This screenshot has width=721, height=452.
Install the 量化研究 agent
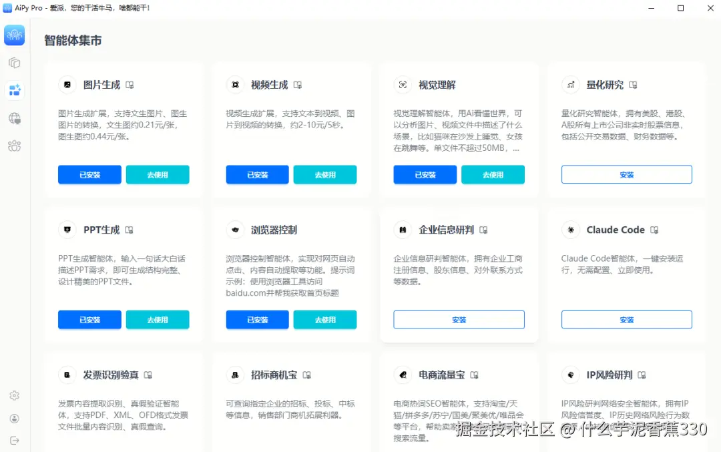tap(626, 174)
